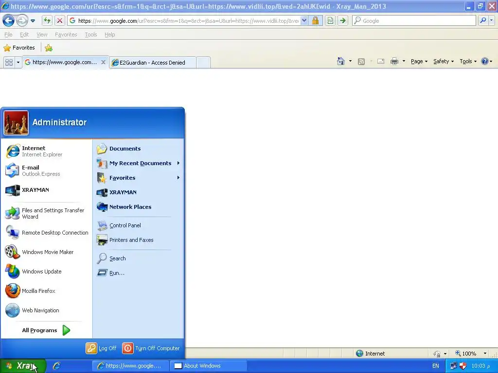
Task: Open XRAYMAN in the left Start menu column
Action: pyautogui.click(x=46, y=190)
